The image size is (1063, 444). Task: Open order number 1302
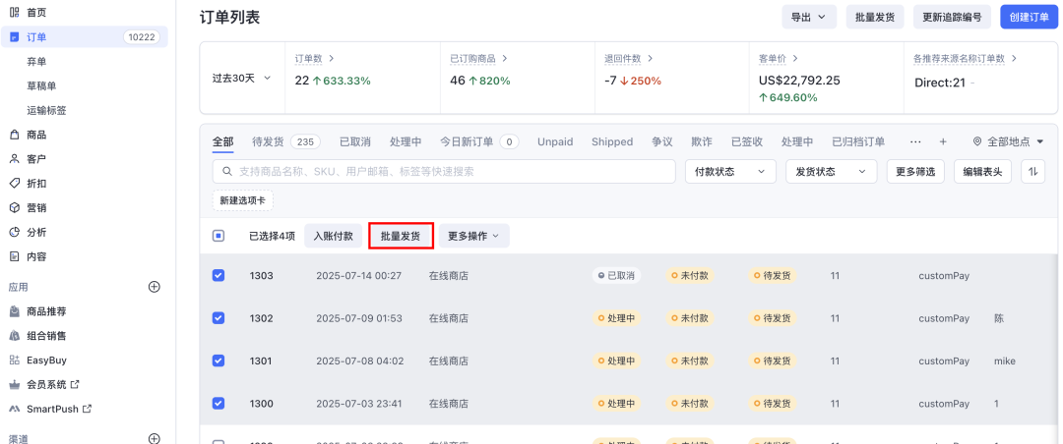pyautogui.click(x=261, y=318)
